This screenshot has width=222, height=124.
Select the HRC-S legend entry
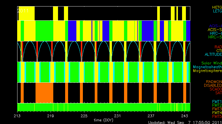tap(215, 37)
